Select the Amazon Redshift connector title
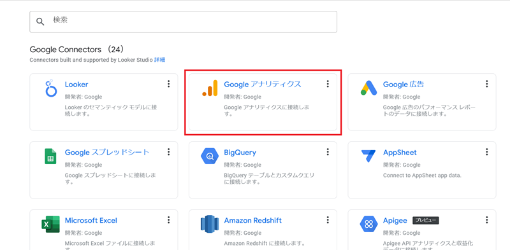 click(x=252, y=221)
